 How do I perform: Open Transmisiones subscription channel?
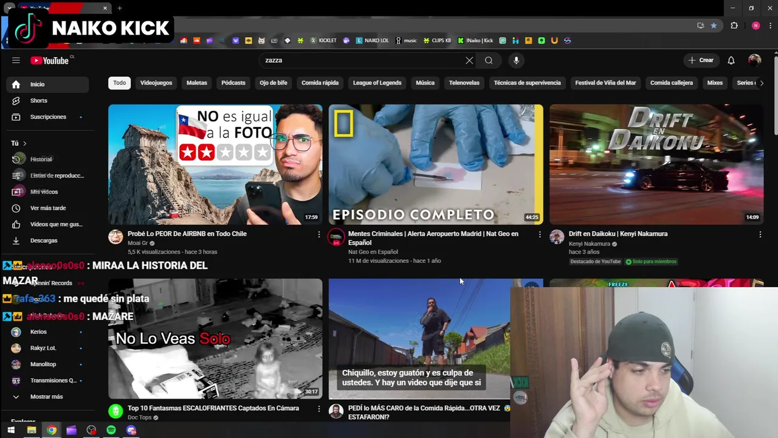pos(49,381)
